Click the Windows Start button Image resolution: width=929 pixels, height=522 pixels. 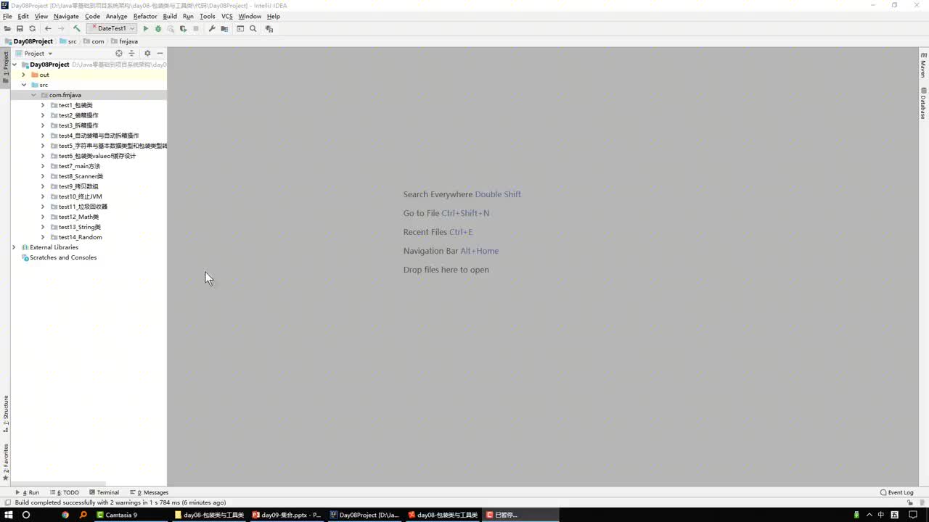pos(7,515)
